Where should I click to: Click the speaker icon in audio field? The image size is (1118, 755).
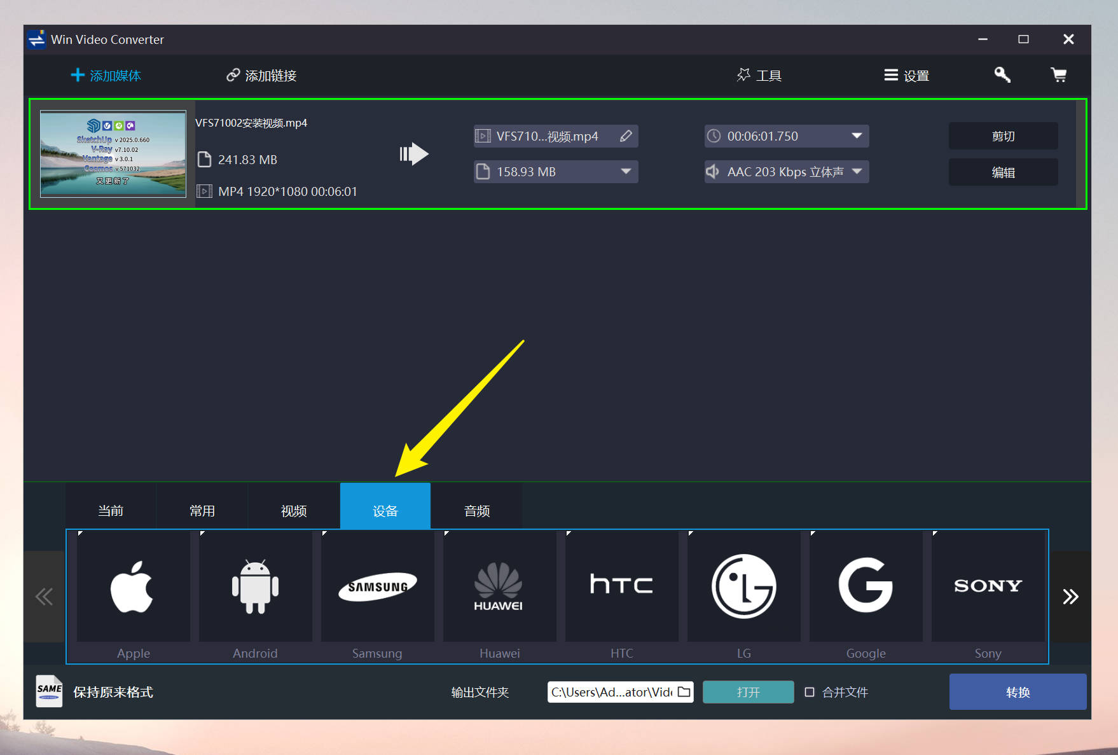tap(713, 172)
